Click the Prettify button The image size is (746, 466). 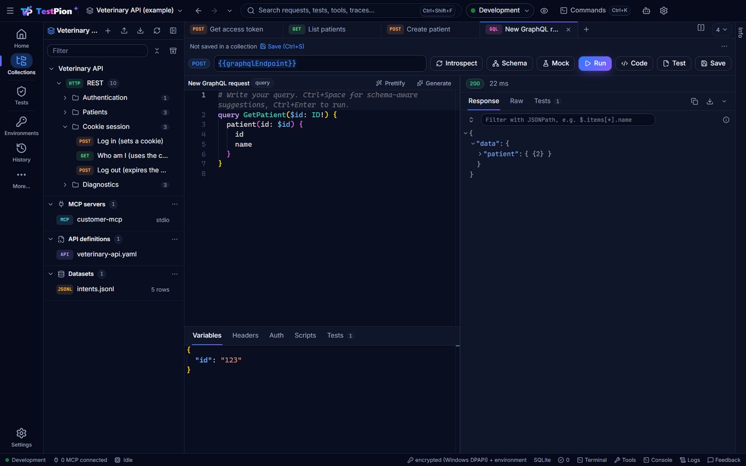click(391, 83)
